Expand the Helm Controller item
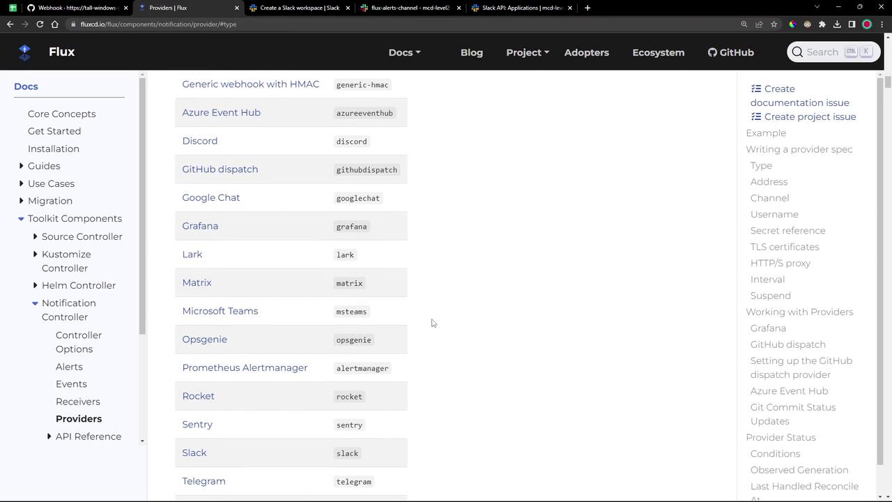892x502 pixels. pyautogui.click(x=35, y=285)
